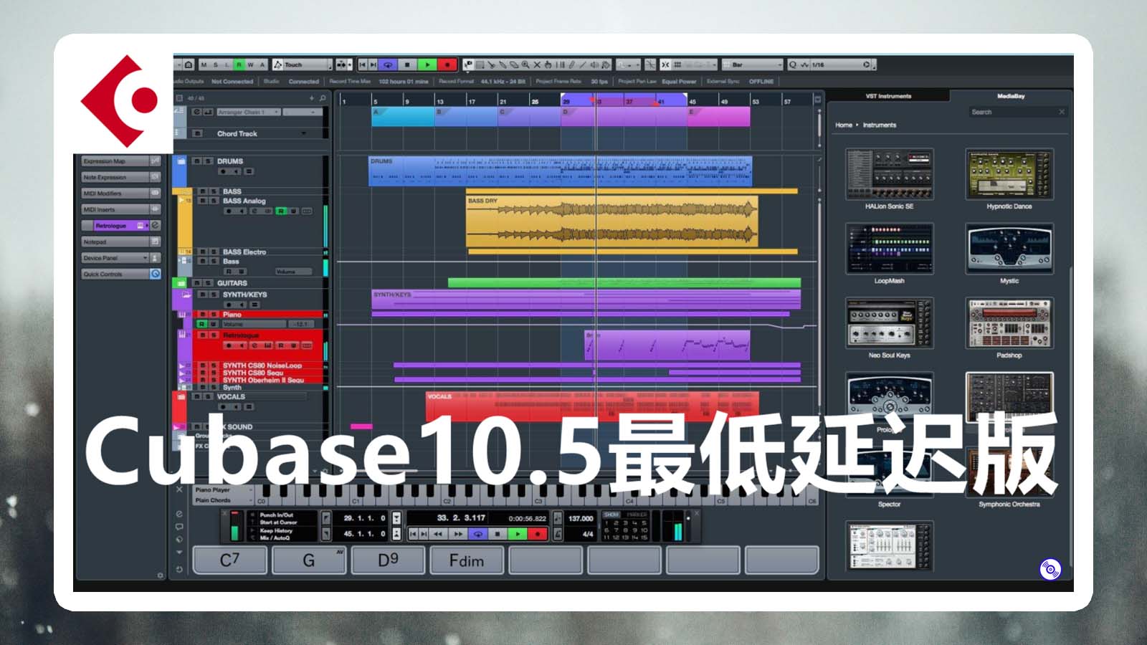Screen dimensions: 1147x645
Task: Toggle green R button on Piano volume lane
Action: click(x=202, y=324)
